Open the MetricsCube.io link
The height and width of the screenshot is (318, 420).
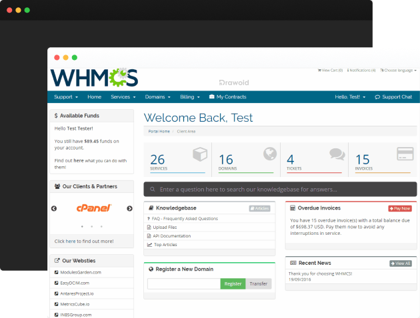pyautogui.click(x=75, y=304)
